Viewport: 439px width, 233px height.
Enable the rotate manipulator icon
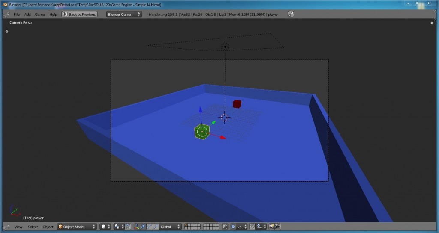tap(150, 227)
